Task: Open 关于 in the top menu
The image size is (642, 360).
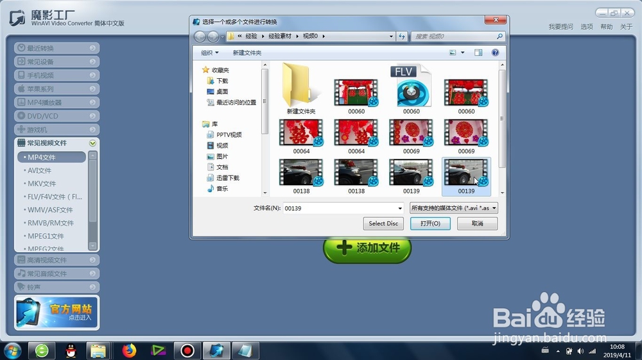Action: pos(626,26)
